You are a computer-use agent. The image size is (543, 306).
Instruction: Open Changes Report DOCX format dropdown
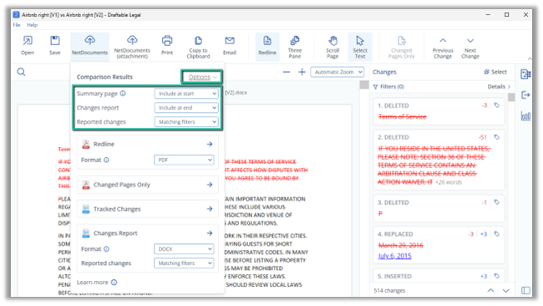point(184,249)
